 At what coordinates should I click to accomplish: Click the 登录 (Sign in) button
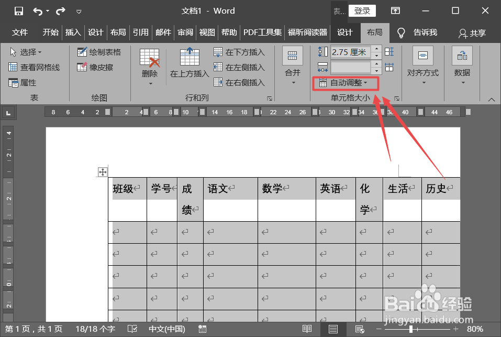point(362,10)
